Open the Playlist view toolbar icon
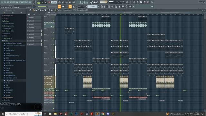 tap(102, 6)
